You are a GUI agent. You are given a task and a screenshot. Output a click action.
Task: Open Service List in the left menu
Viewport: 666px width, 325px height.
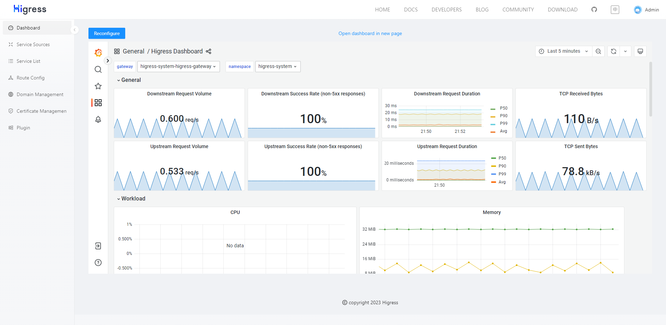tap(37, 61)
